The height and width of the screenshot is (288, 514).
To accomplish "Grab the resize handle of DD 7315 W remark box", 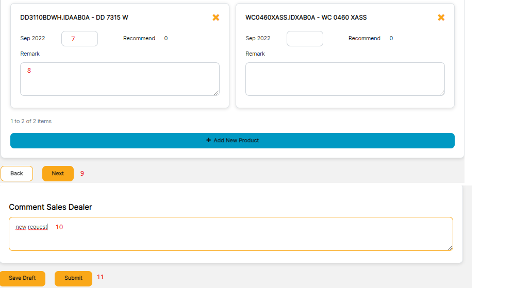I will click(x=217, y=93).
